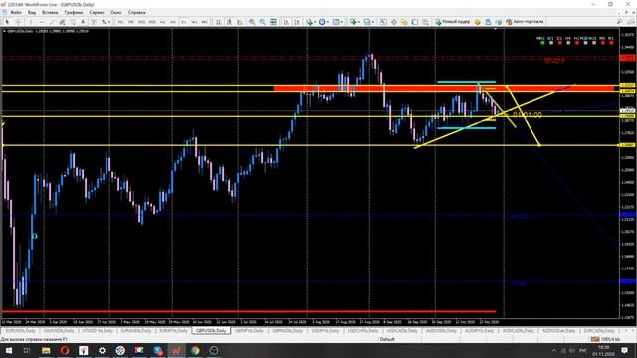Switch chart to H1 timeframe
Screen dimensions: 637x358
(x=163, y=22)
